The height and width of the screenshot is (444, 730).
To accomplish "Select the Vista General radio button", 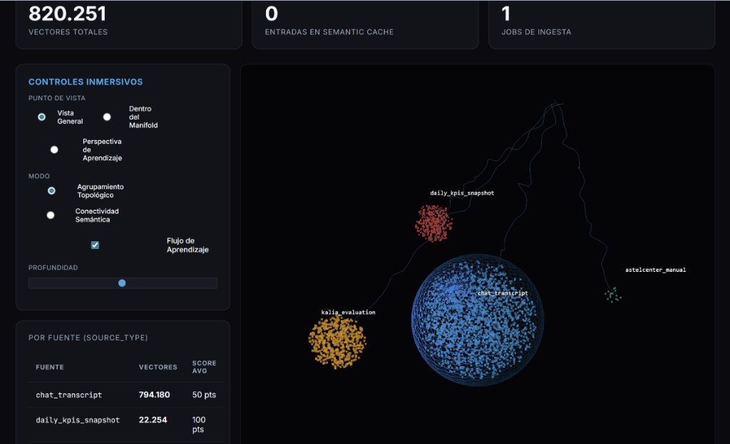I will tap(42, 117).
